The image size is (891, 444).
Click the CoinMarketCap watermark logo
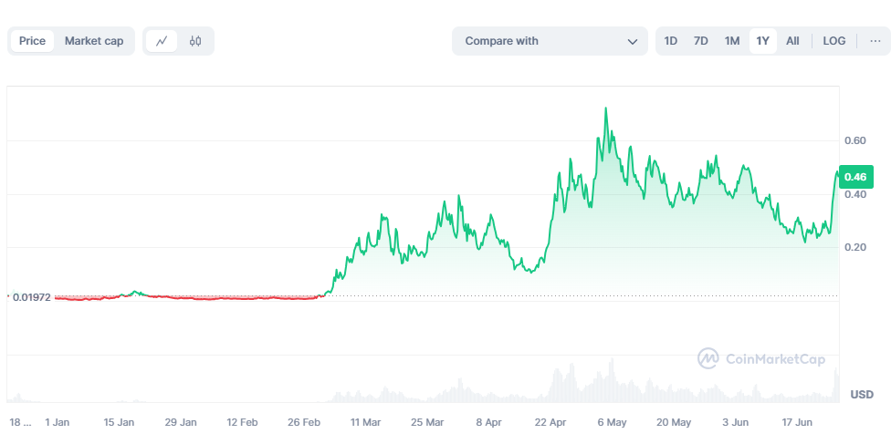pyautogui.click(x=761, y=358)
